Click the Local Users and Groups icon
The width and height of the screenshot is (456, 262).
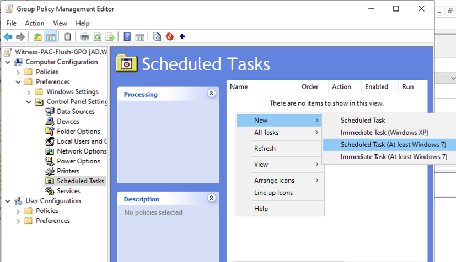(x=50, y=141)
